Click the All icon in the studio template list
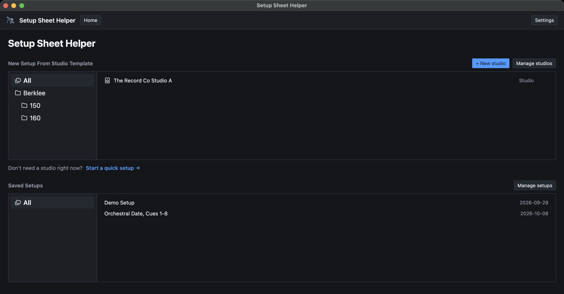This screenshot has height=294, width=564. coord(18,81)
